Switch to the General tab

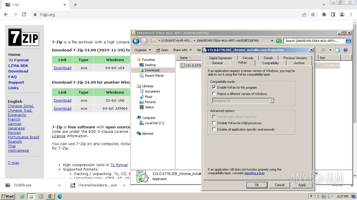[x=217, y=63]
